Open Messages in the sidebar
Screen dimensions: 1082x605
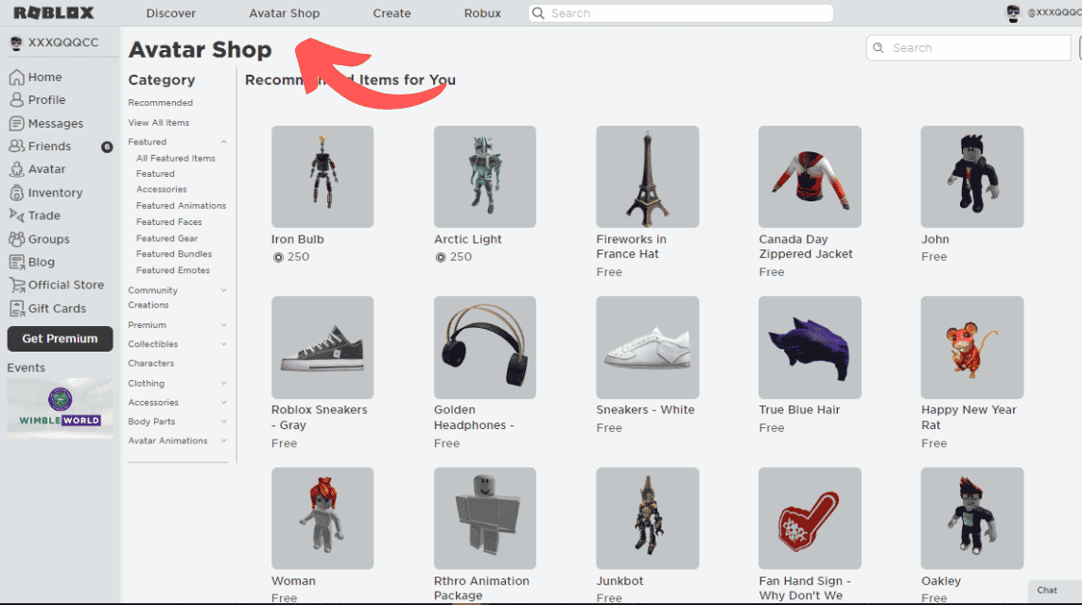click(x=46, y=124)
